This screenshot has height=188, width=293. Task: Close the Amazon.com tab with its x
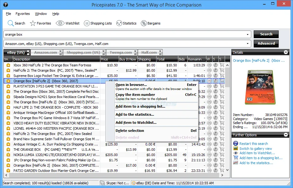pos(60,51)
